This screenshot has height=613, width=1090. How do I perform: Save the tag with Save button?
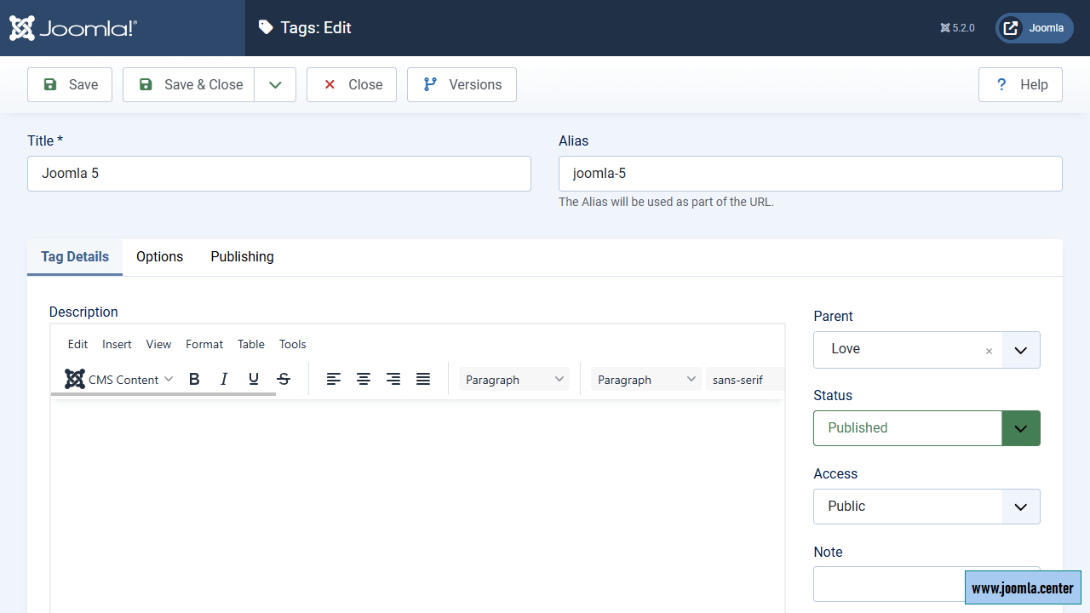click(x=70, y=84)
